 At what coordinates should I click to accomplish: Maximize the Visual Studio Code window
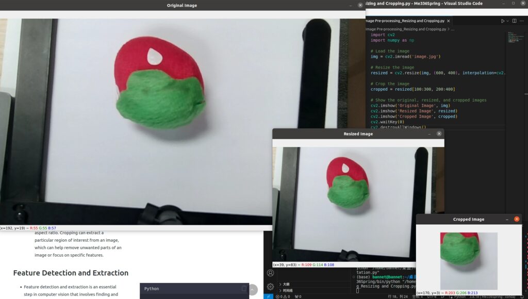tap(513, 4)
